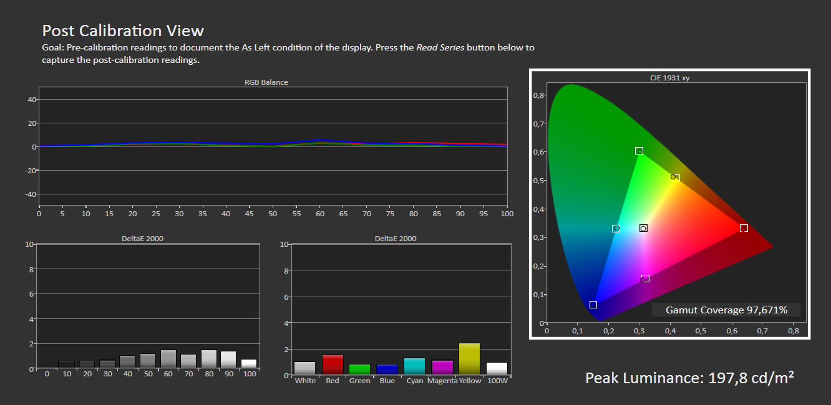Click the 40% bar in grayscale DeltaE chart
Image resolution: width=831 pixels, height=405 pixels.
coord(127,362)
